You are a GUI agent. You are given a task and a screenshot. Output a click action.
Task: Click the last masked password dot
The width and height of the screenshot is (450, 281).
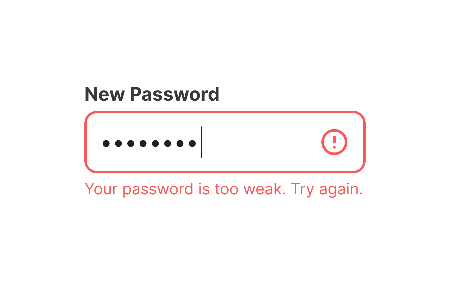pyautogui.click(x=192, y=143)
